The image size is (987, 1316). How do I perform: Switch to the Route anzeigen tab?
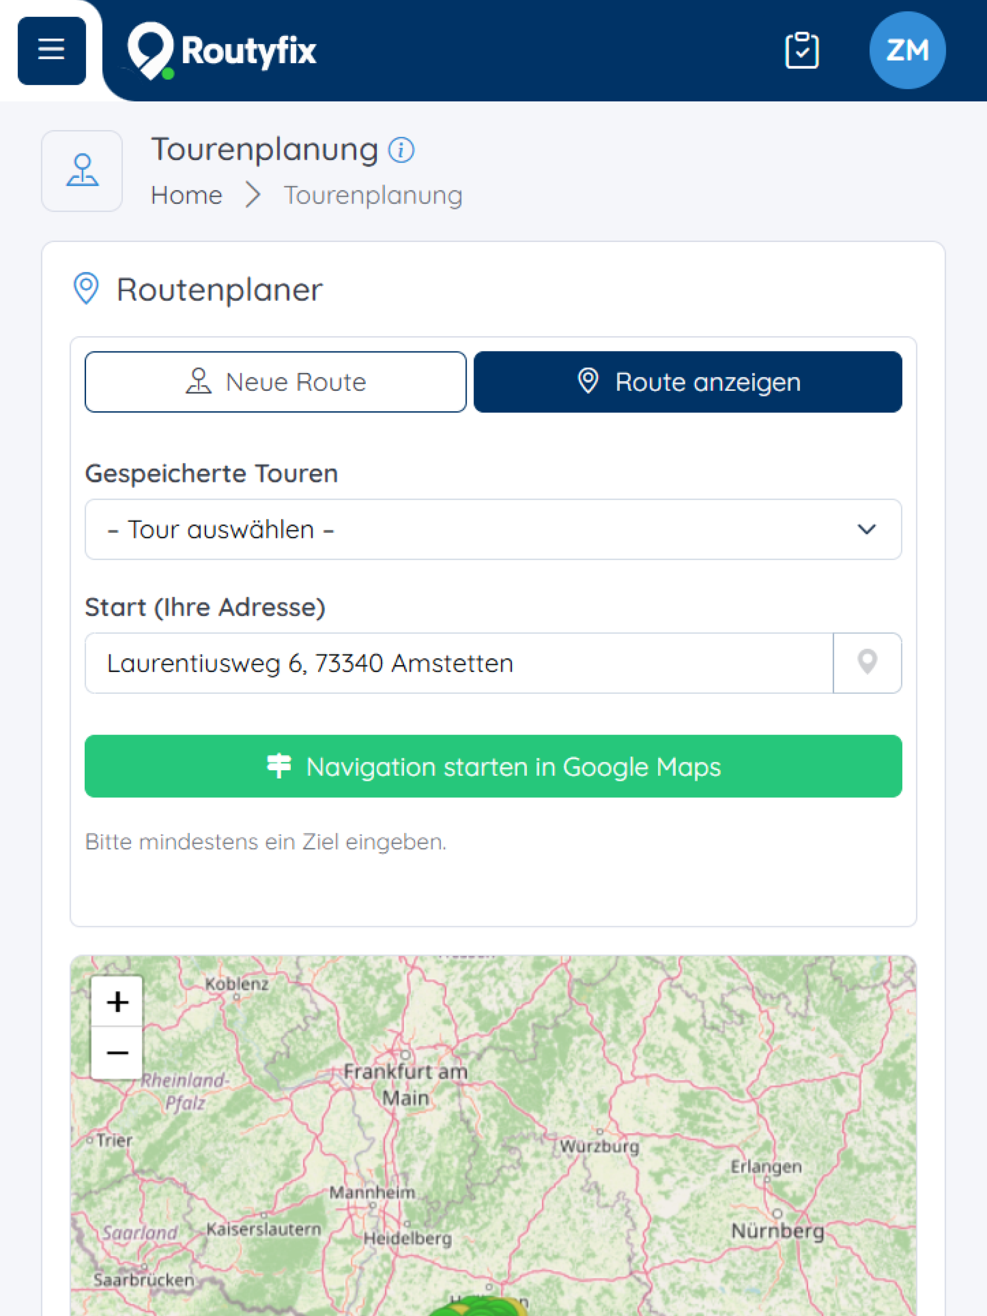[x=688, y=382]
